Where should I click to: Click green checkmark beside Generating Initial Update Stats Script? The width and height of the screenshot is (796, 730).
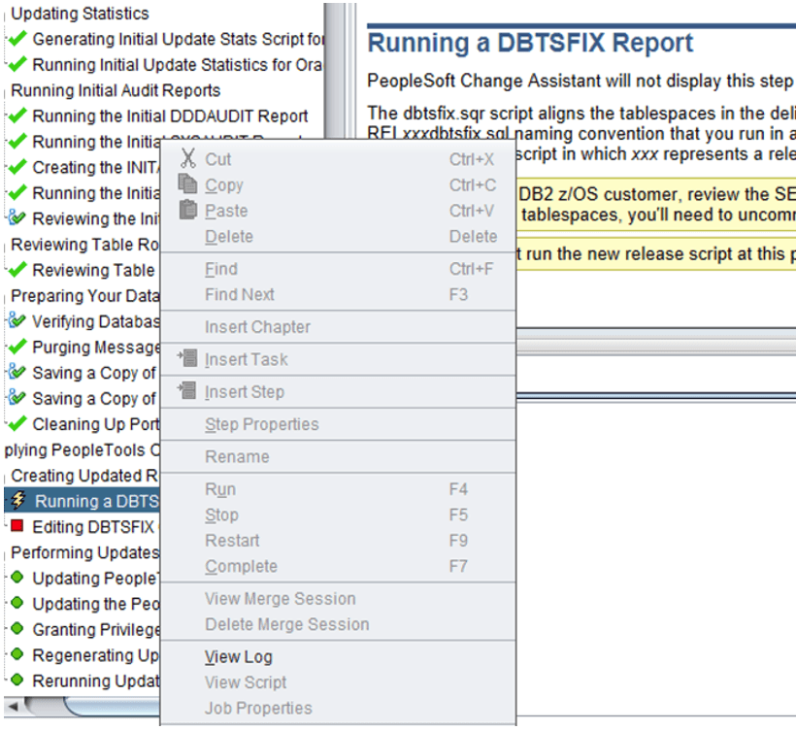click(17, 38)
